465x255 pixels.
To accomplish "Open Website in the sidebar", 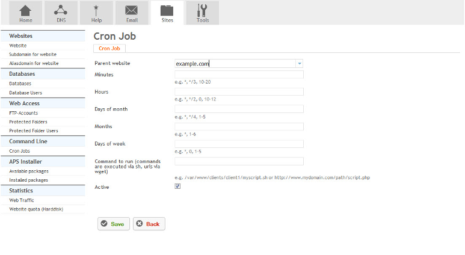I will [x=18, y=46].
